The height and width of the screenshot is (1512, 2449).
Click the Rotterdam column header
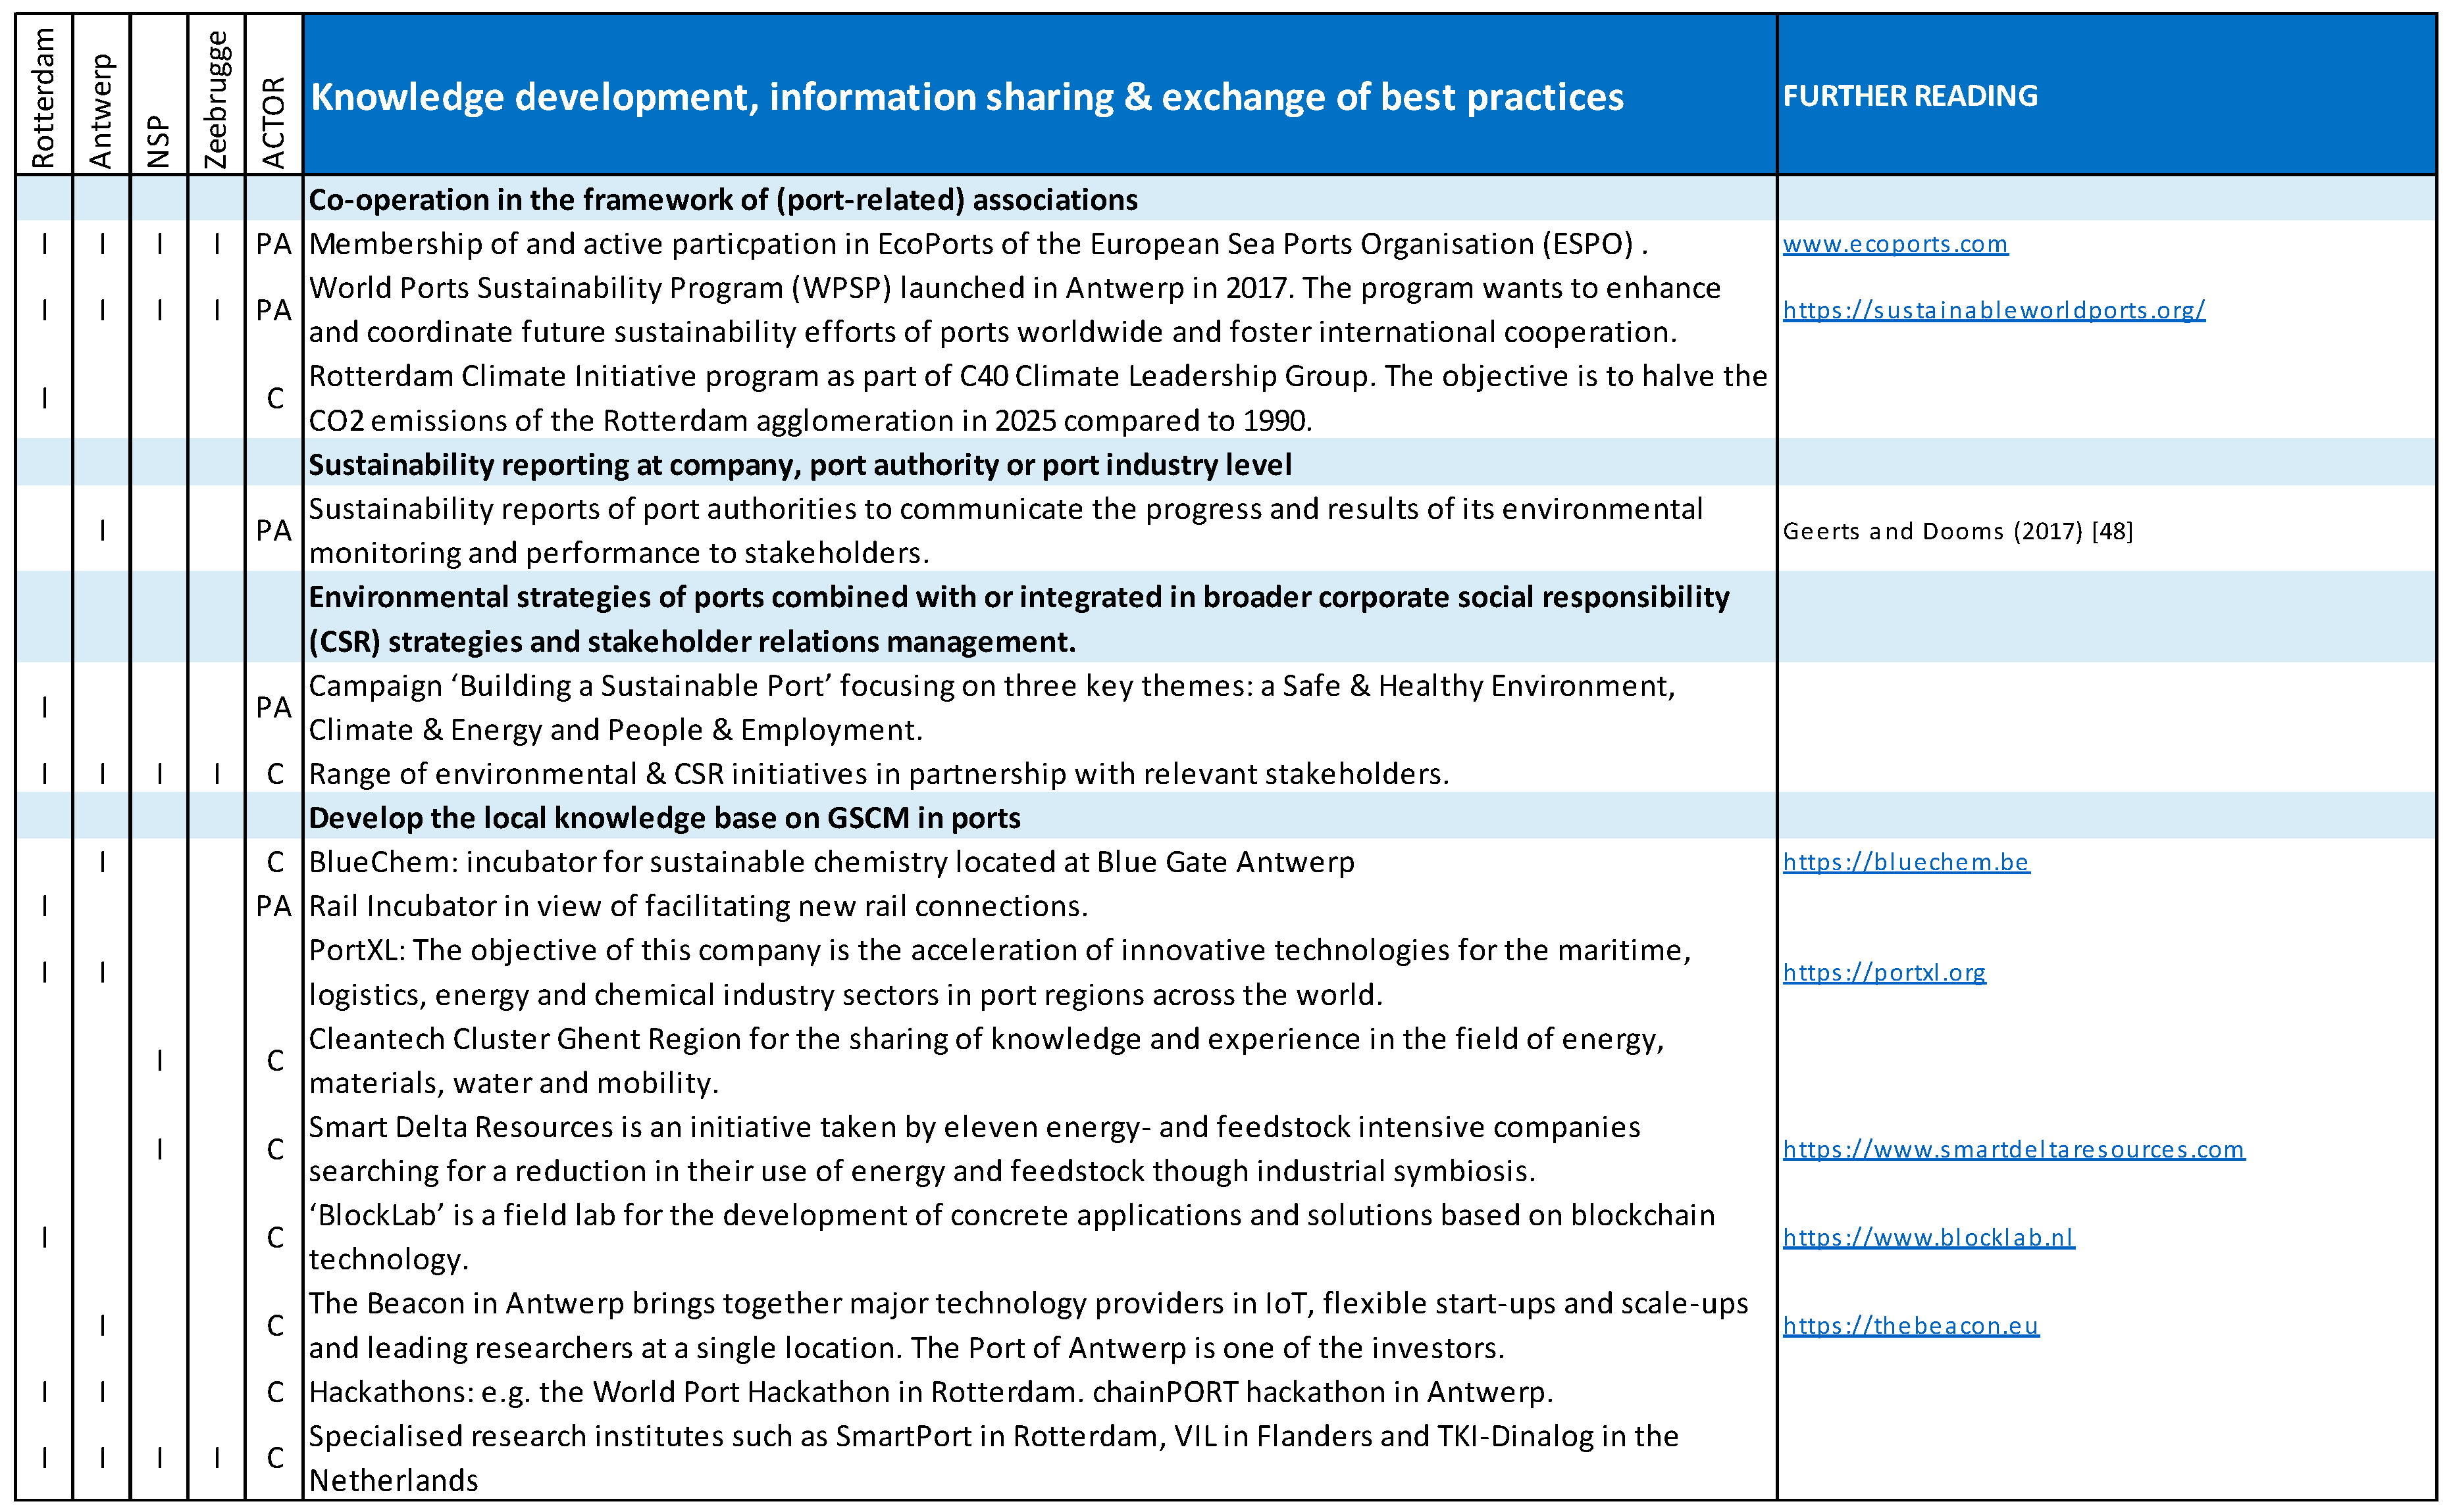[x=43, y=97]
